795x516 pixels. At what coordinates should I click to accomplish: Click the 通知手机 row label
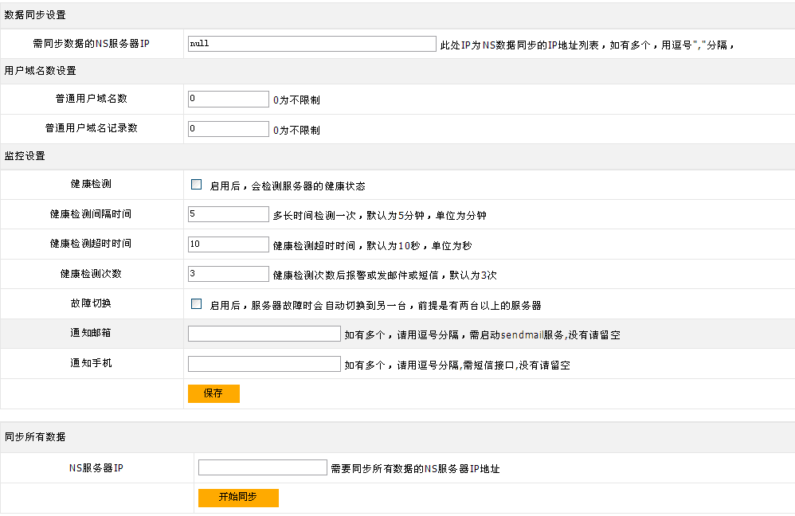tap(91, 363)
